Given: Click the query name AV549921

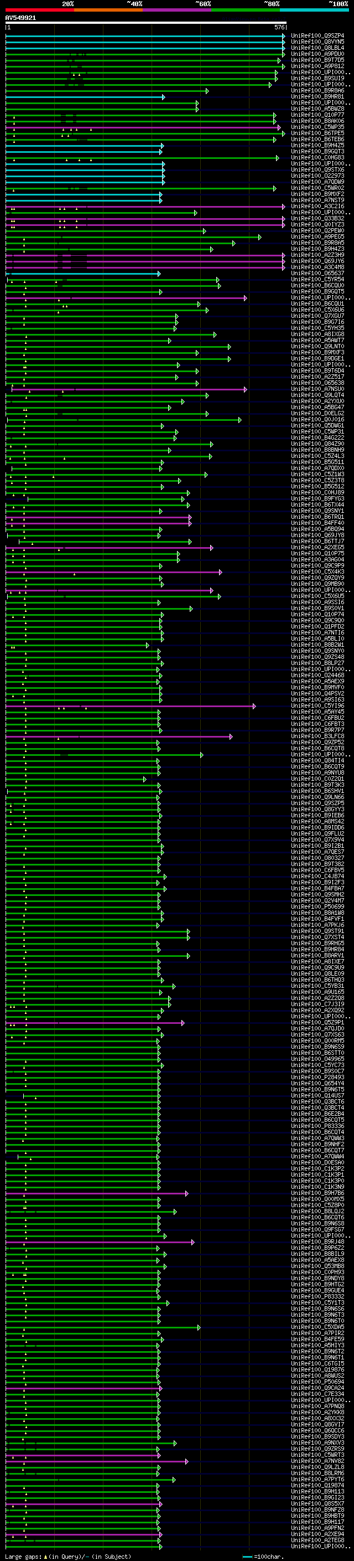Looking at the screenshot, I should pos(20,18).
